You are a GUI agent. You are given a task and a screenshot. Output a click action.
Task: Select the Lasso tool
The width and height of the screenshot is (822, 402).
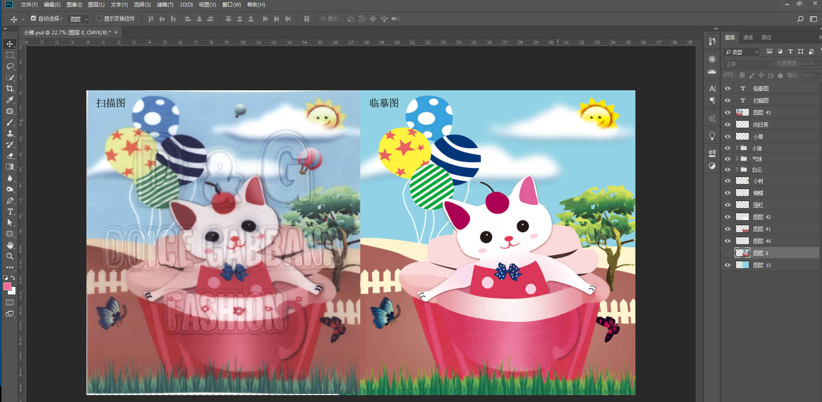pyautogui.click(x=10, y=67)
